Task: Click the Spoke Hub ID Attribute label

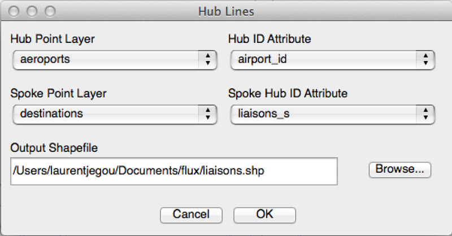Action: click(288, 93)
